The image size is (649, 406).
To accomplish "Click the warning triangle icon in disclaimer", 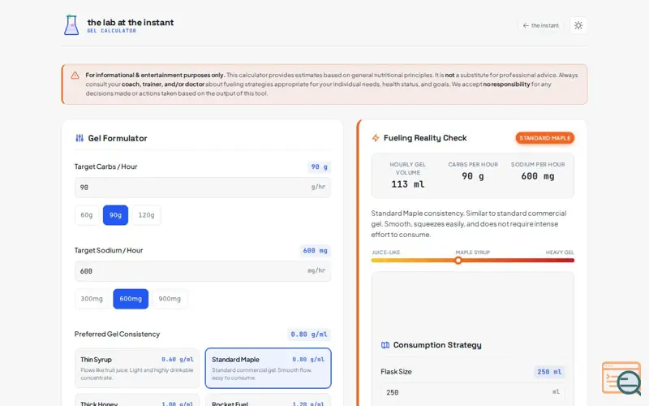I will coord(75,76).
